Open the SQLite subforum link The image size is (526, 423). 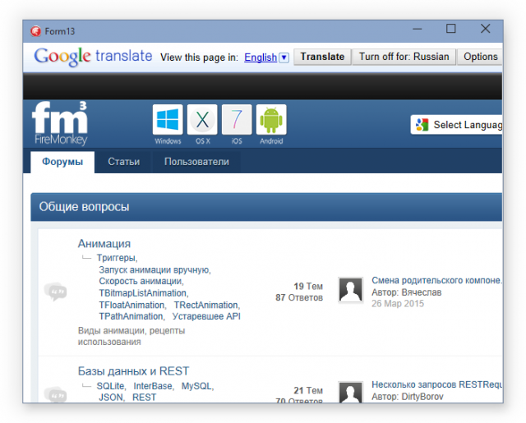111,386
